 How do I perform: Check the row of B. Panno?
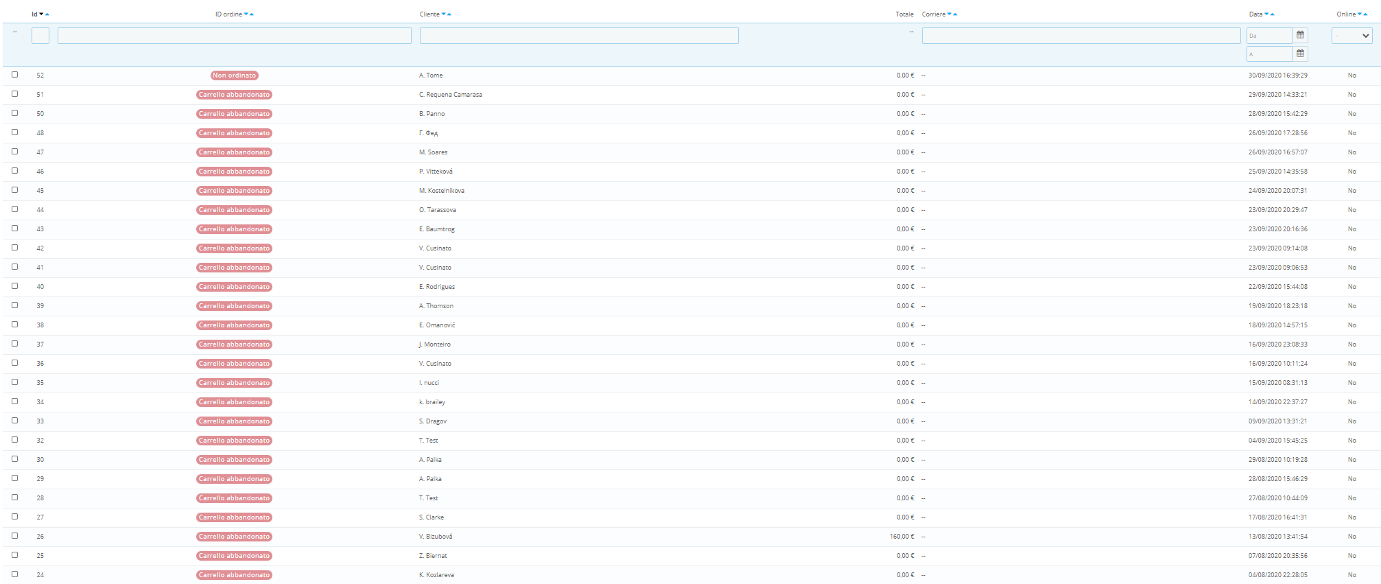pos(14,113)
